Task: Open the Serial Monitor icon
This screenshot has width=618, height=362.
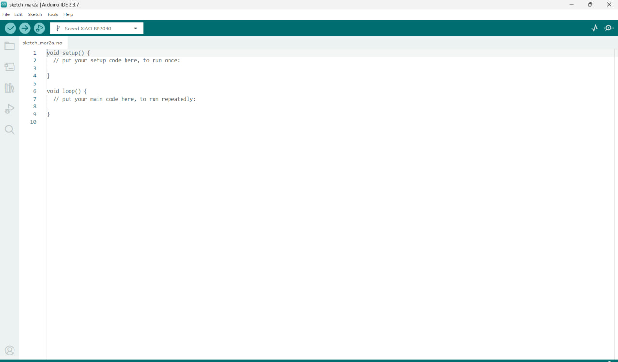Action: (x=609, y=28)
